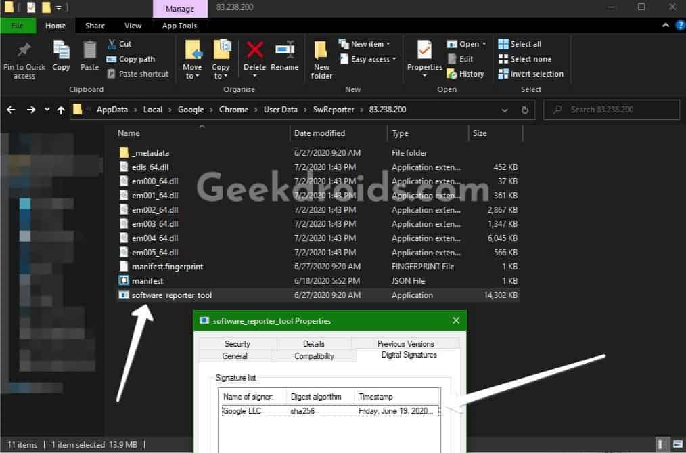The width and height of the screenshot is (686, 453).
Task: Switch to large icons view in status bar
Action: 678,444
